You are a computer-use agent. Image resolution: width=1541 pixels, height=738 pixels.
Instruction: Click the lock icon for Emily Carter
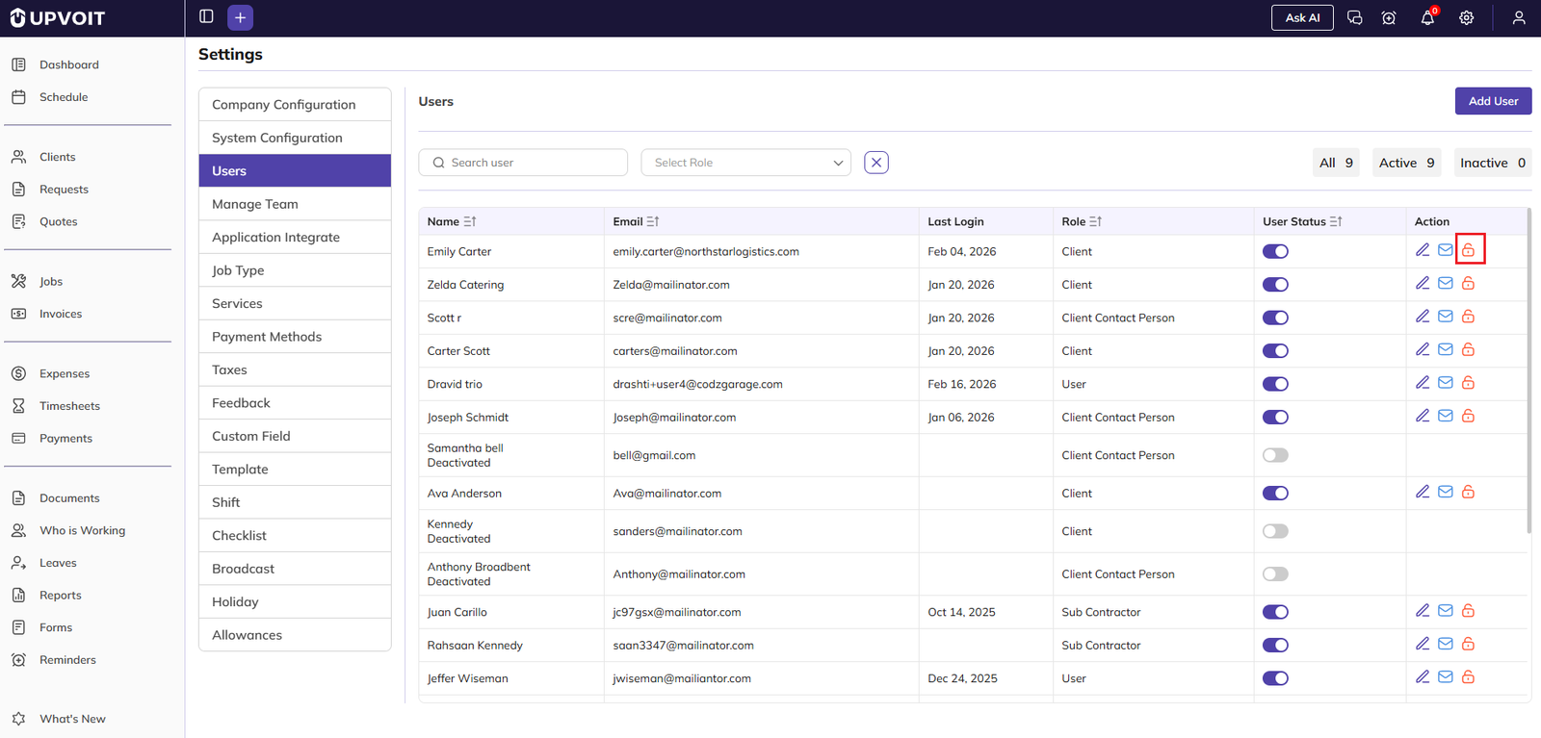[1468, 250]
